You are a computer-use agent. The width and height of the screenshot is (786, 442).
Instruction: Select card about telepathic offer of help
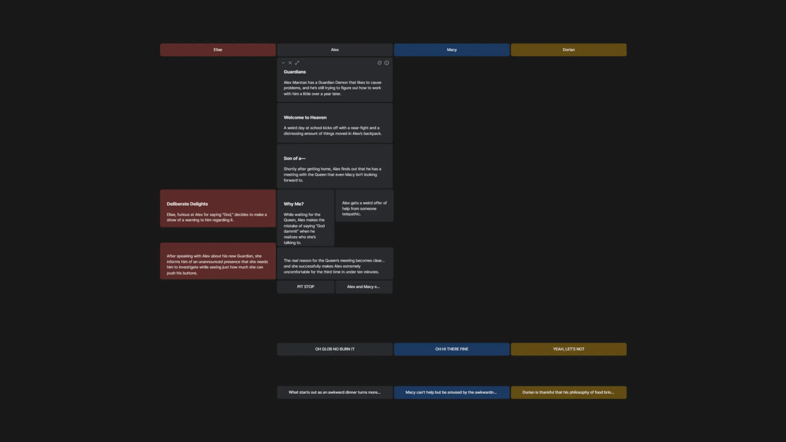364,206
